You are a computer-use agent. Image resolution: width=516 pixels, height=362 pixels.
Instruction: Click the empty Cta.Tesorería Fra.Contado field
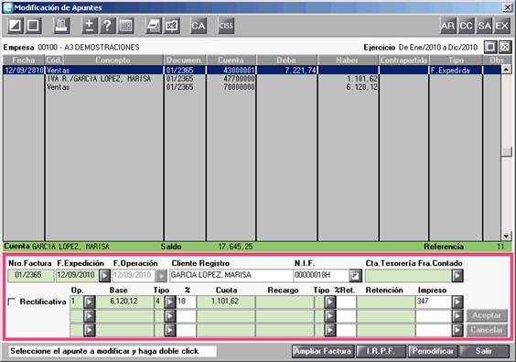(x=408, y=276)
